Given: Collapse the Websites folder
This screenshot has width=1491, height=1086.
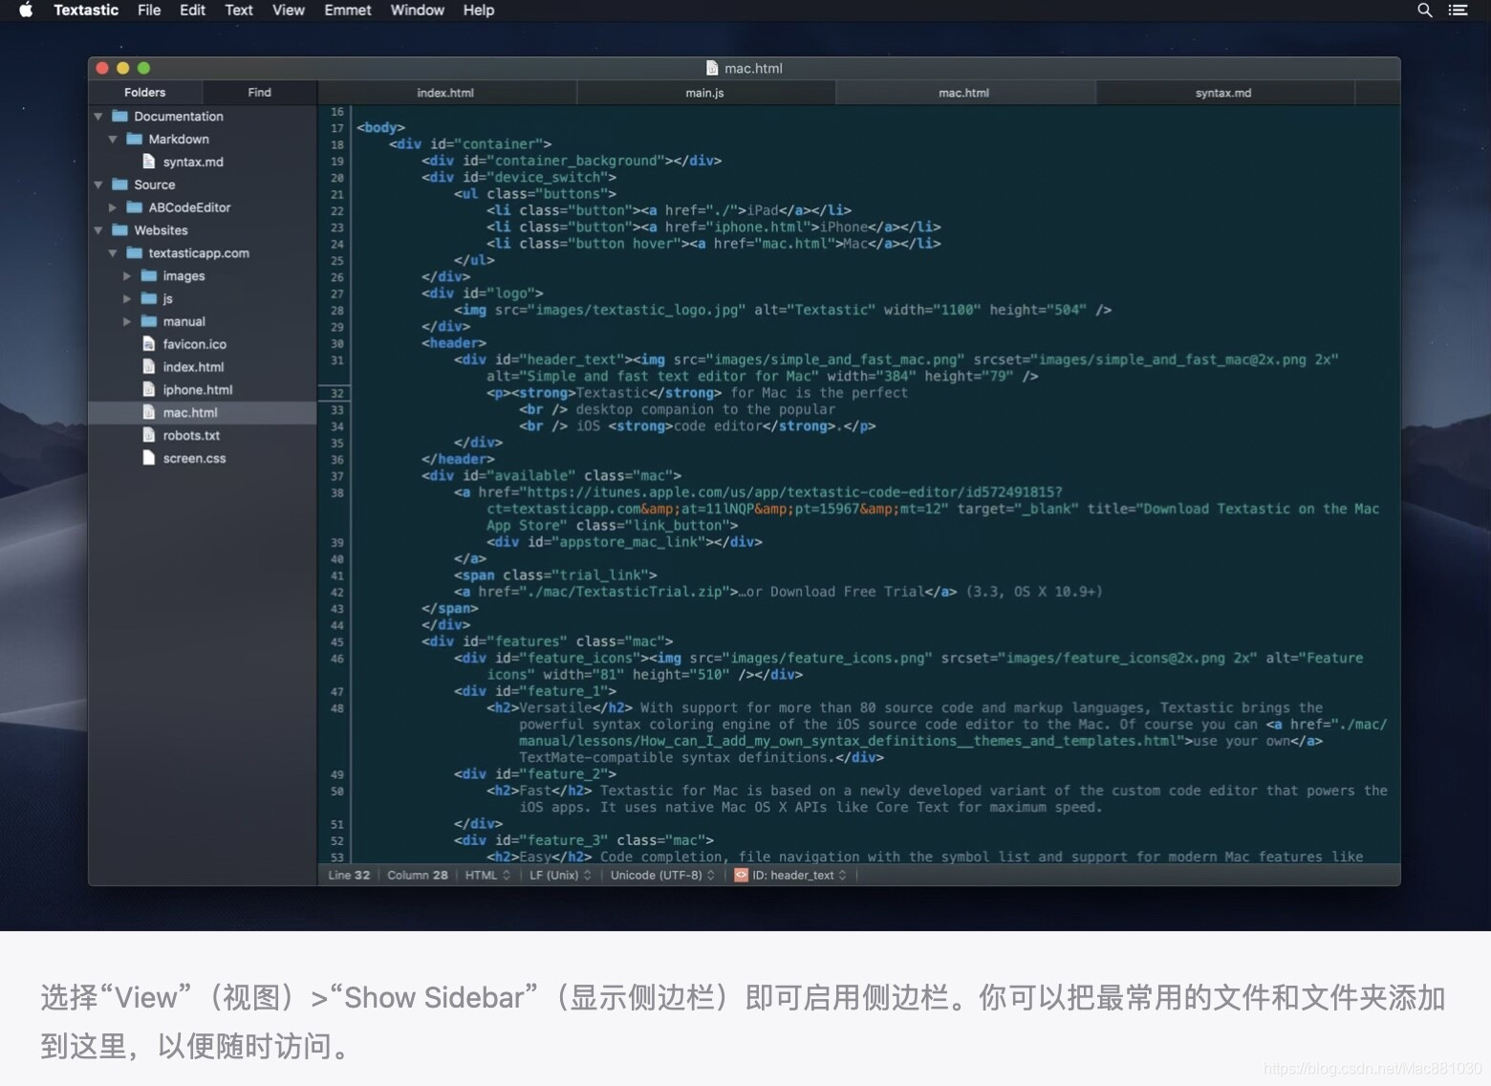Looking at the screenshot, I should pyautogui.click(x=97, y=230).
